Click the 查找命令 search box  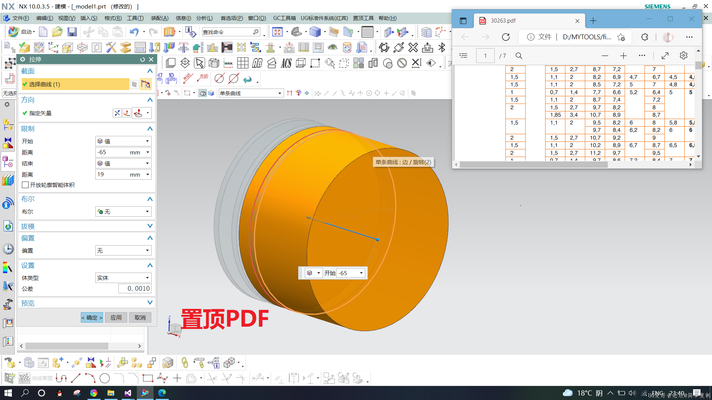(x=231, y=32)
